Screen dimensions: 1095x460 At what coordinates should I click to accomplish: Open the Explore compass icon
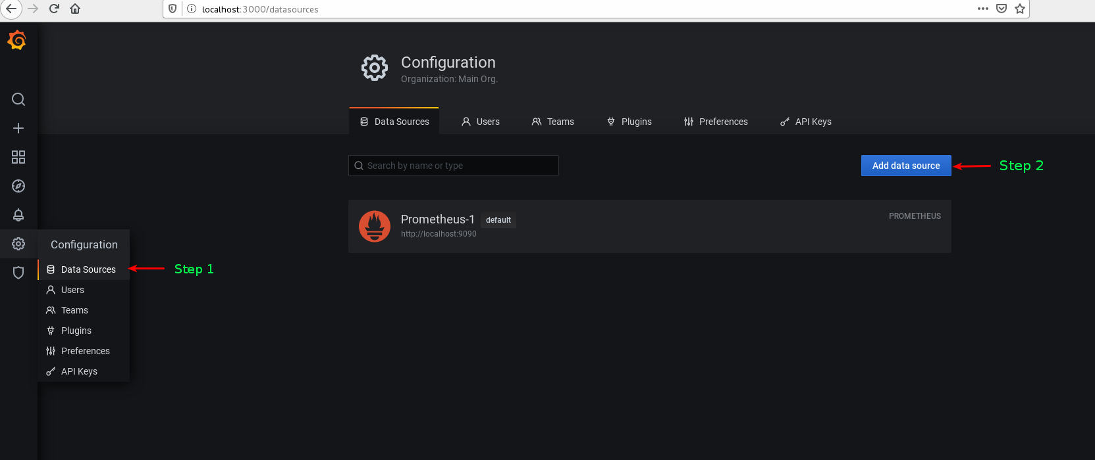click(18, 186)
